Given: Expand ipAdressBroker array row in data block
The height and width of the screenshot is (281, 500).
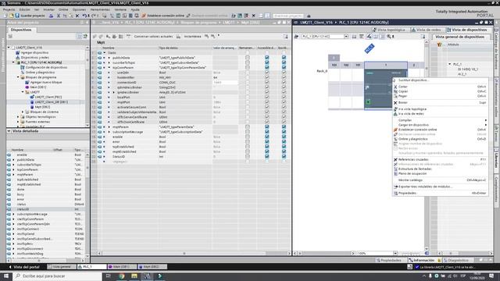Looking at the screenshot, I should pyautogui.click(x=113, y=92).
